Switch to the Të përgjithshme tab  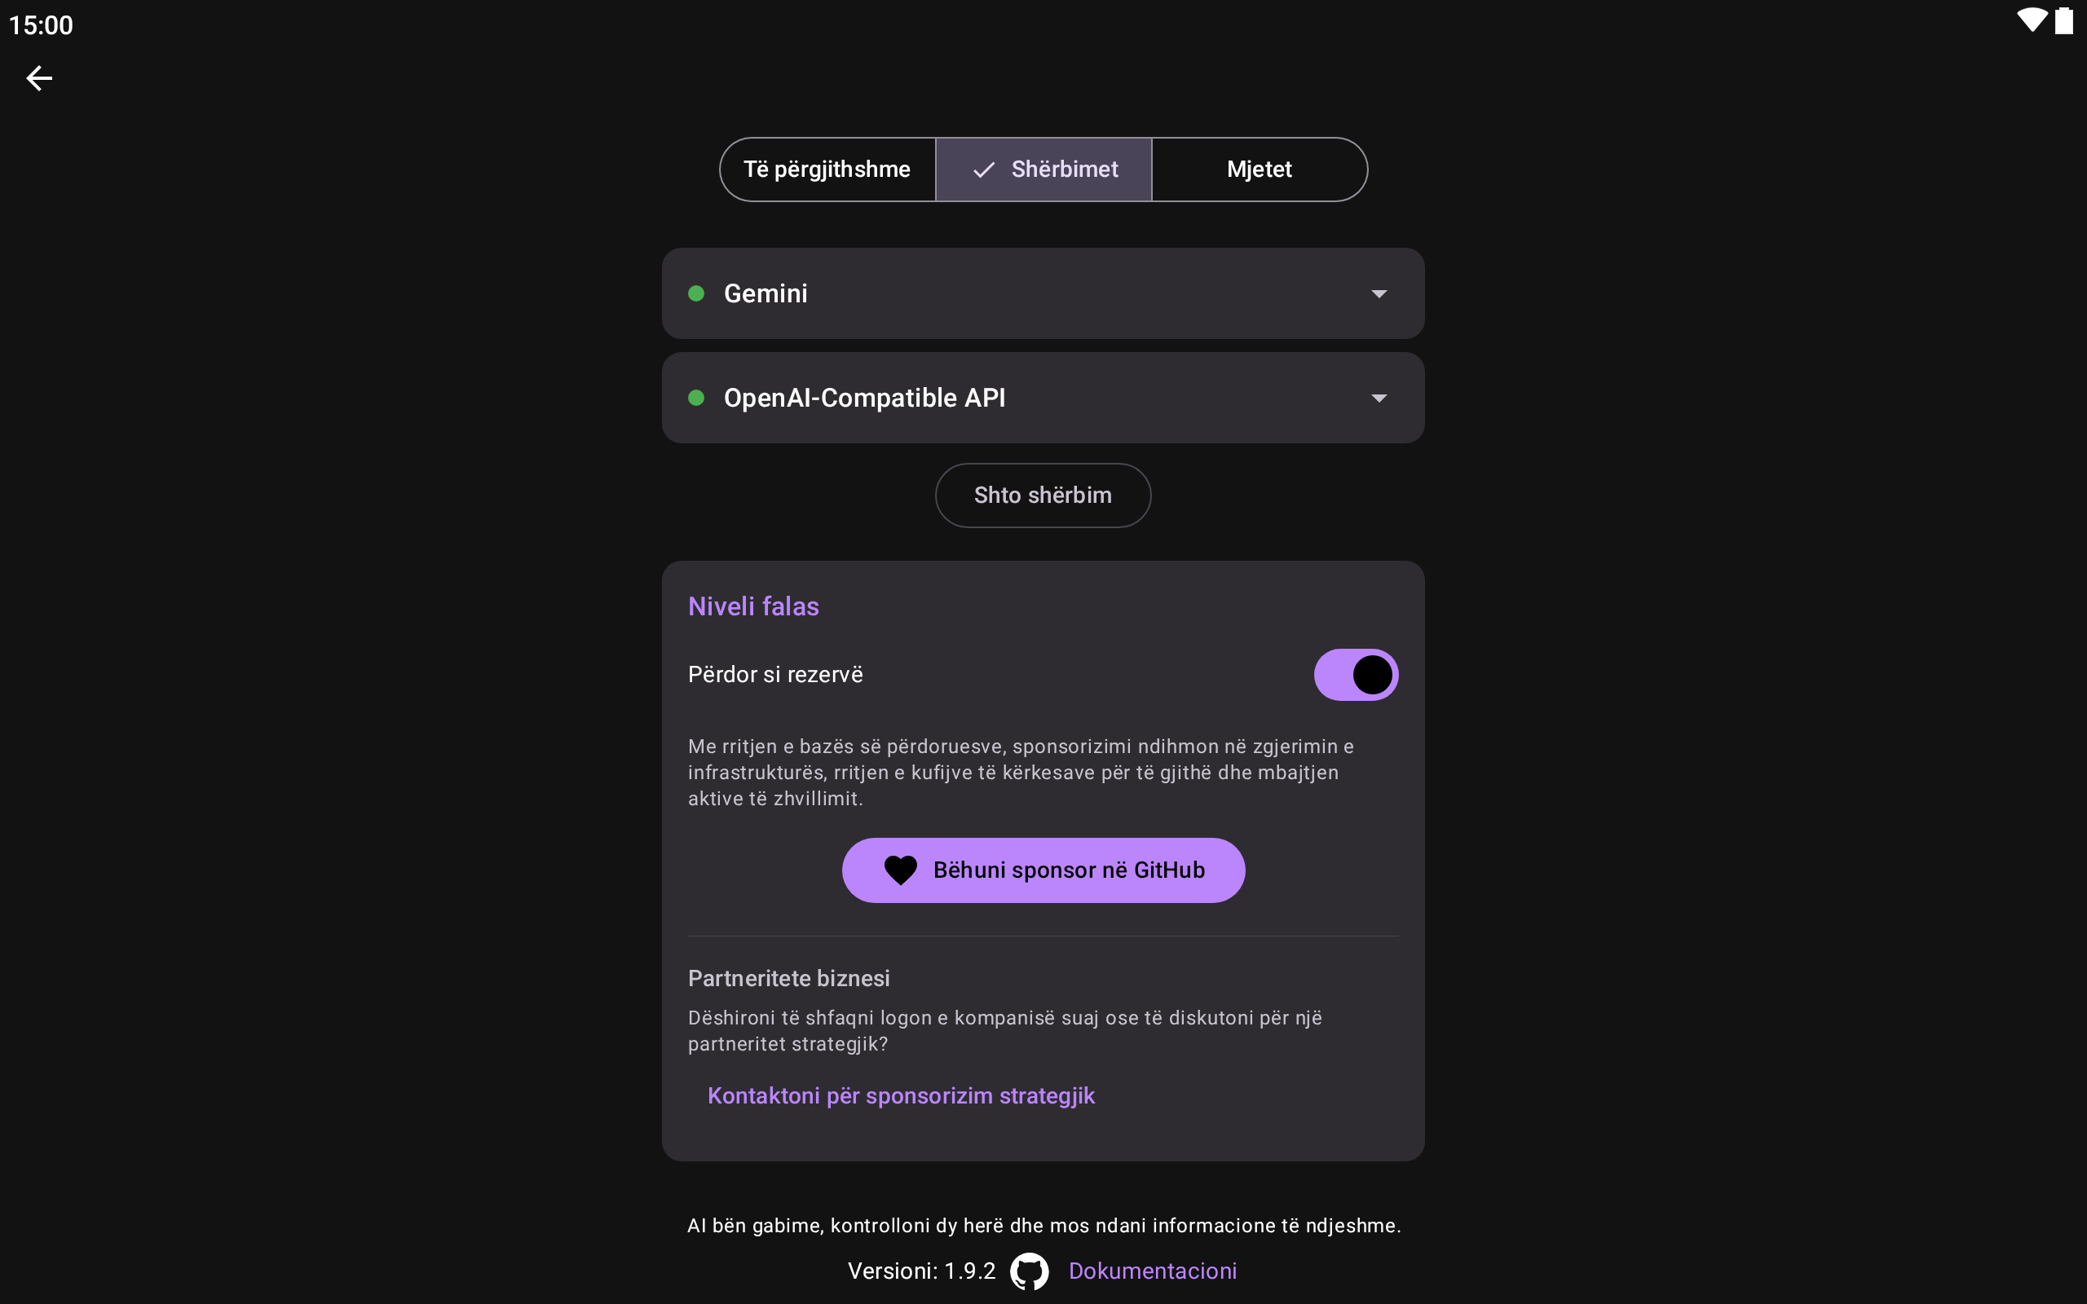827,170
